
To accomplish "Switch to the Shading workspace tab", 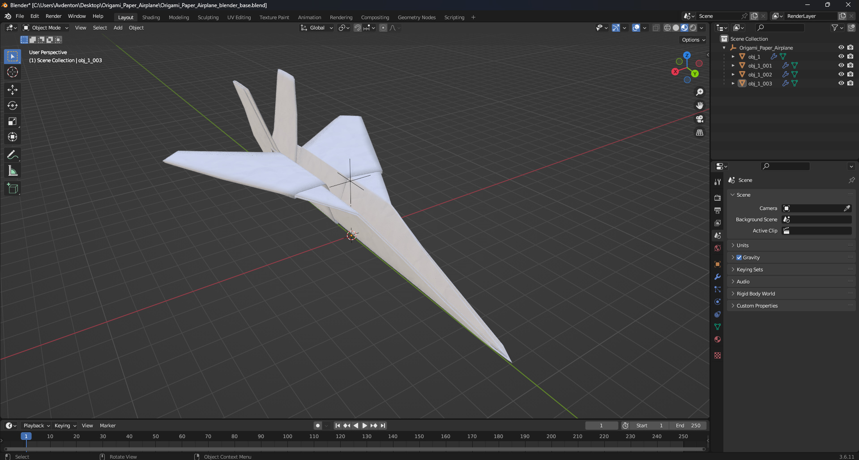I will [x=151, y=17].
